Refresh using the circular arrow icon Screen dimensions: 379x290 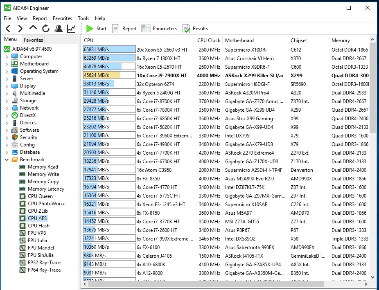46,29
